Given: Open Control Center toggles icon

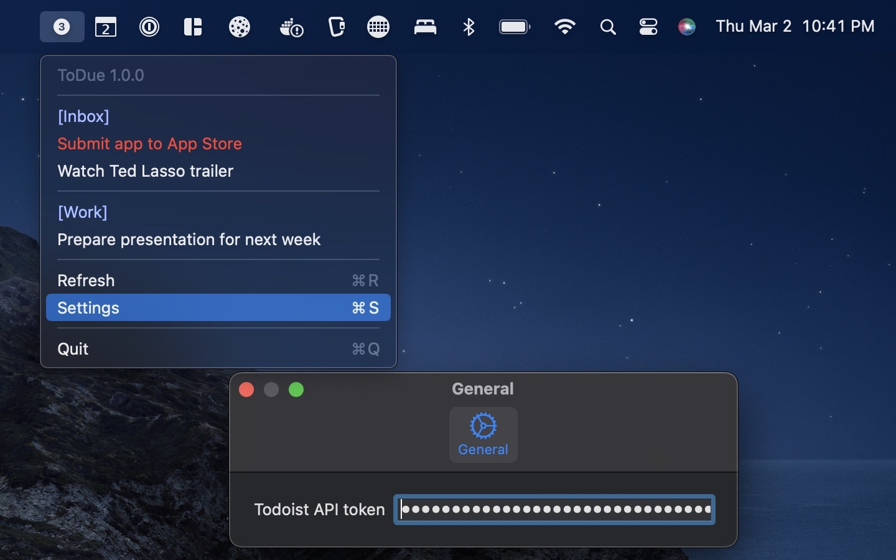Looking at the screenshot, I should point(648,27).
